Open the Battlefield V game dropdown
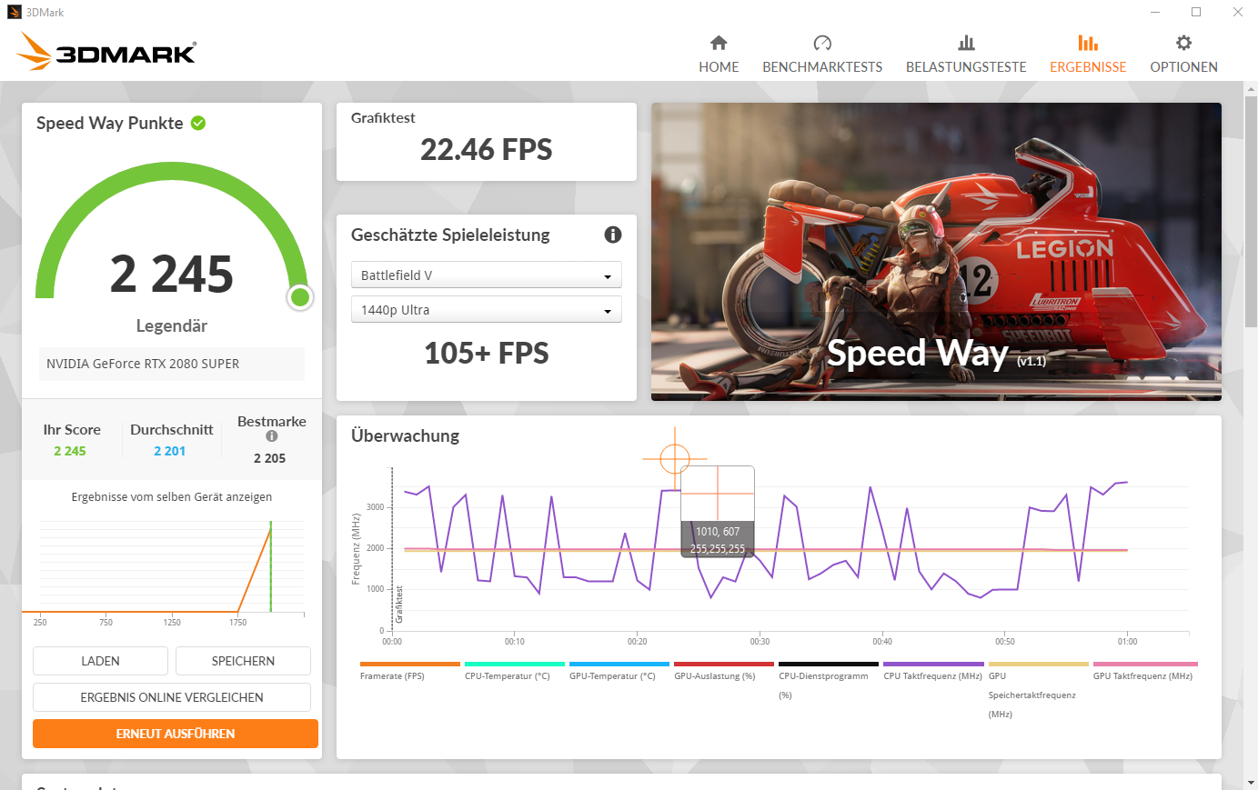The image size is (1258, 790). [487, 275]
